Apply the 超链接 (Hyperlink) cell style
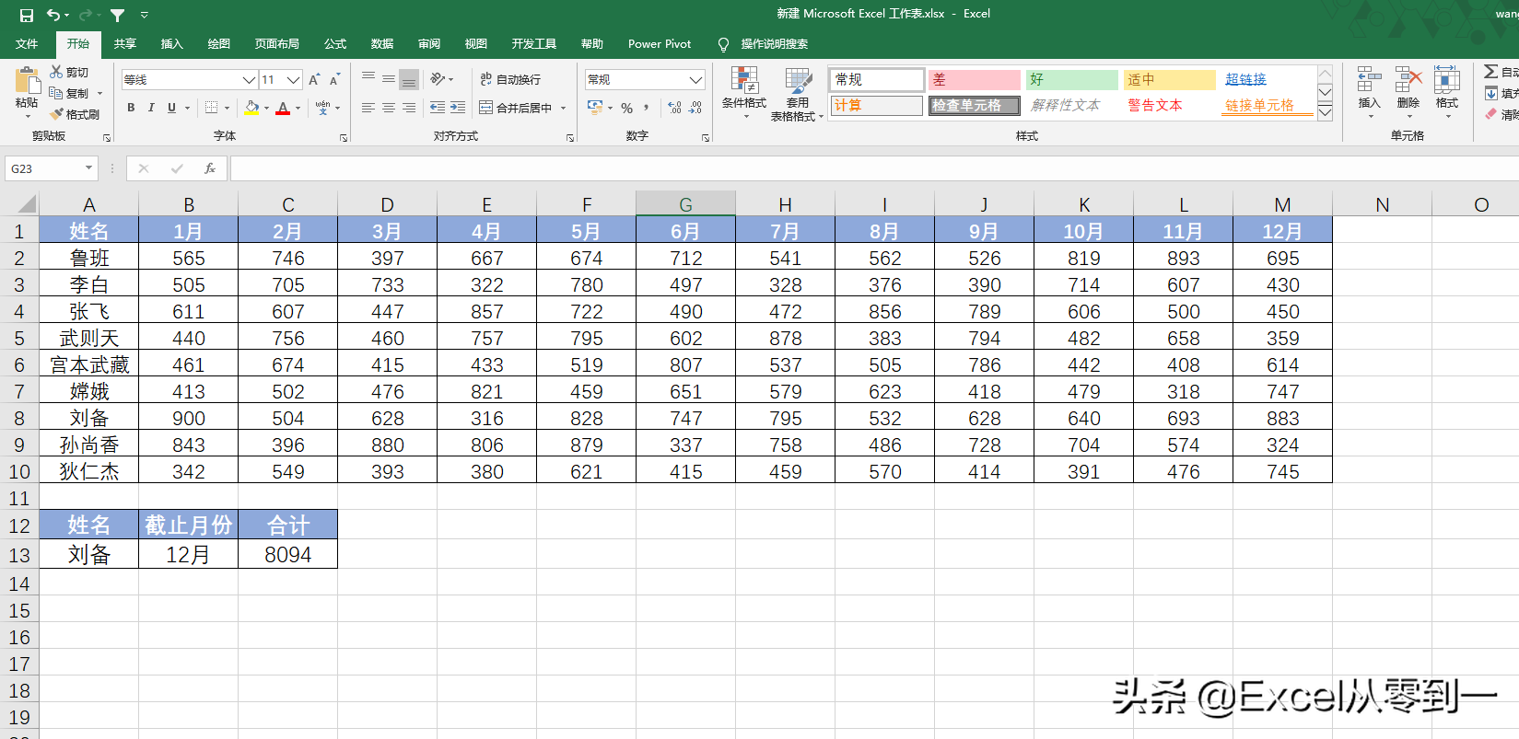This screenshot has width=1519, height=739. click(x=1246, y=80)
